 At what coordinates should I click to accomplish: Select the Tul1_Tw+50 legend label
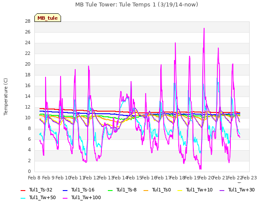tap(43, 197)
